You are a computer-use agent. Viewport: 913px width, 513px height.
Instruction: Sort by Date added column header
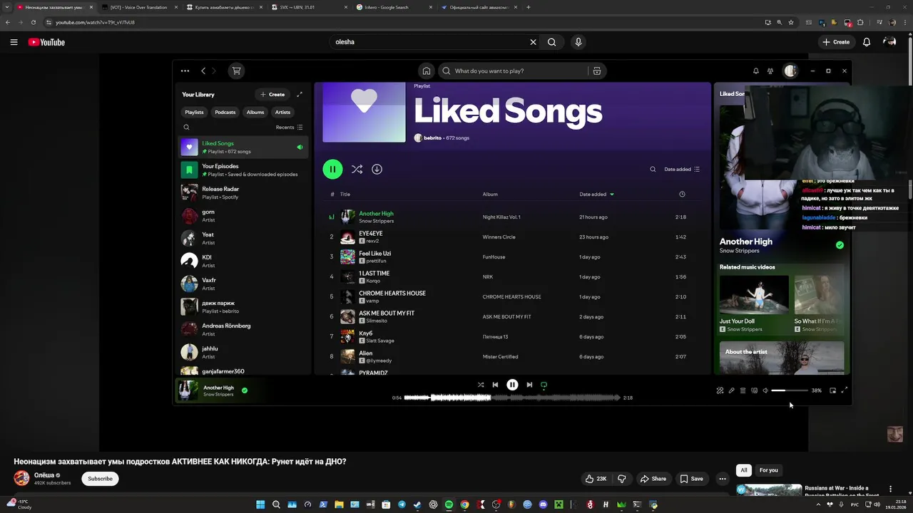point(596,194)
